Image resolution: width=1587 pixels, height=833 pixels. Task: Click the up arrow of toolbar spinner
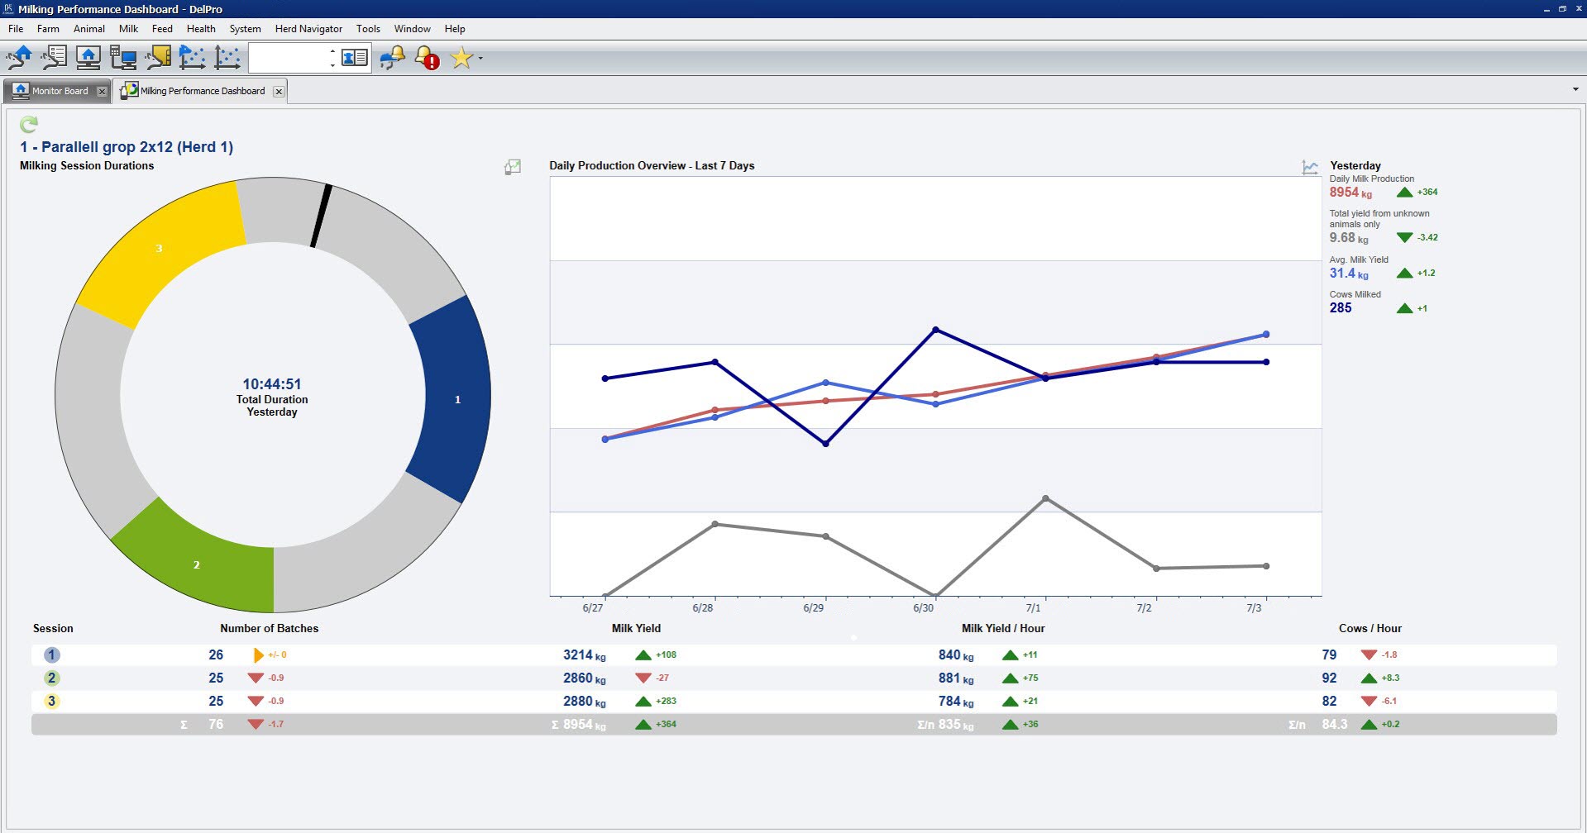tap(332, 51)
